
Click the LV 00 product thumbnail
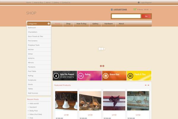tap(66, 101)
